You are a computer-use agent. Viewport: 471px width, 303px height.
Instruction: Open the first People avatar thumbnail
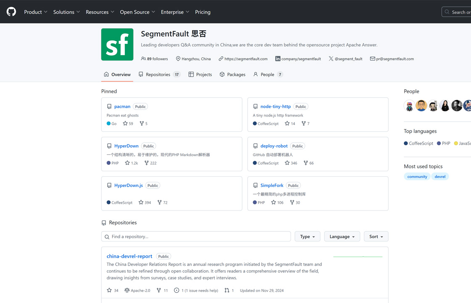click(x=410, y=106)
